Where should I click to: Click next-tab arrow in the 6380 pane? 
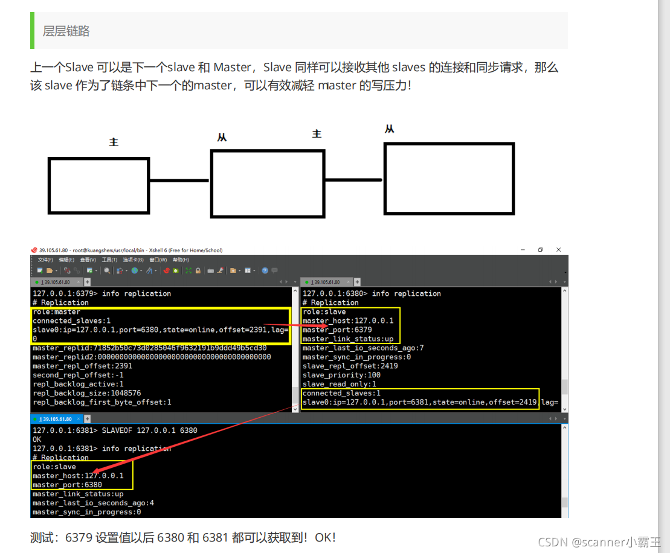pyautogui.click(x=556, y=283)
